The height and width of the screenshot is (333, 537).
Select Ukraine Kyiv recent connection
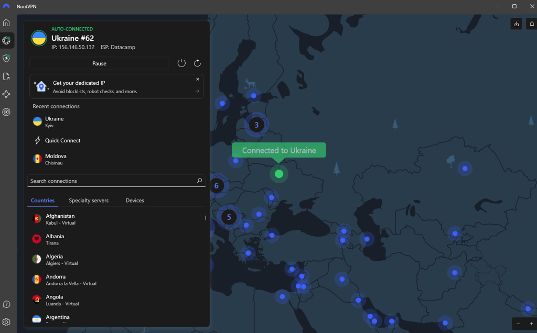point(116,121)
